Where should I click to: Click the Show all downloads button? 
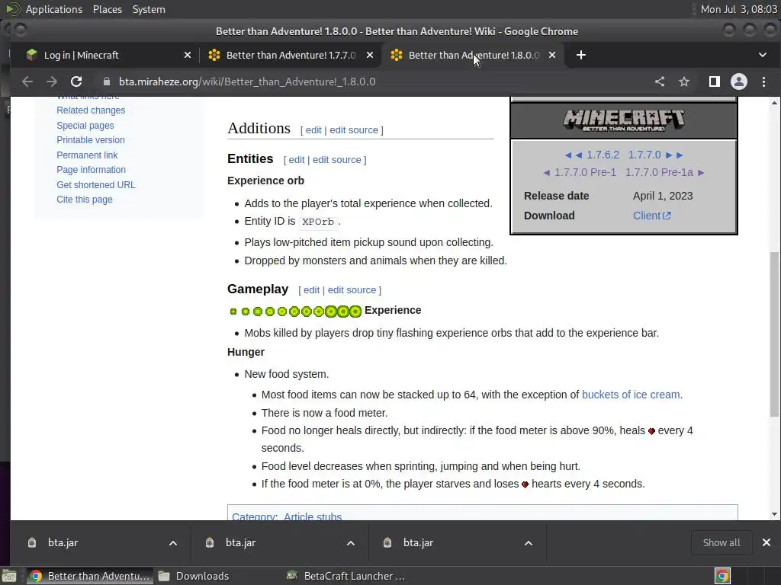(722, 542)
